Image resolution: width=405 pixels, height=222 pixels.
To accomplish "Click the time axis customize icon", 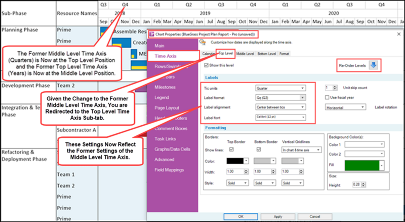I will pos(203,42).
